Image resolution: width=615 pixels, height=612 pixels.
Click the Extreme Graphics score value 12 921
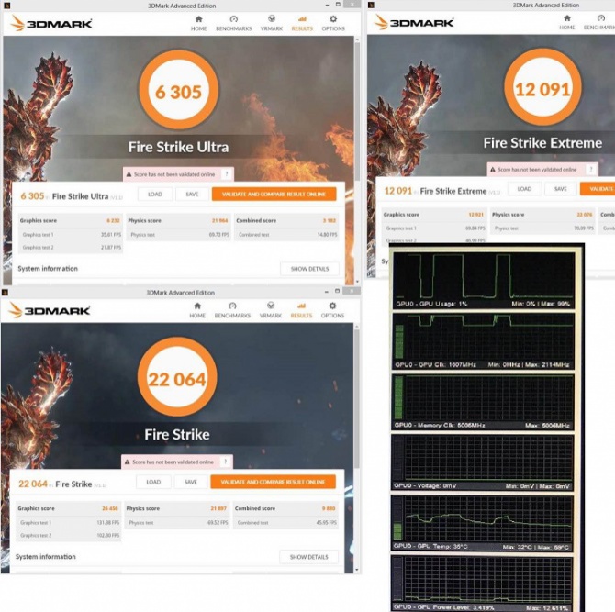coord(476,215)
